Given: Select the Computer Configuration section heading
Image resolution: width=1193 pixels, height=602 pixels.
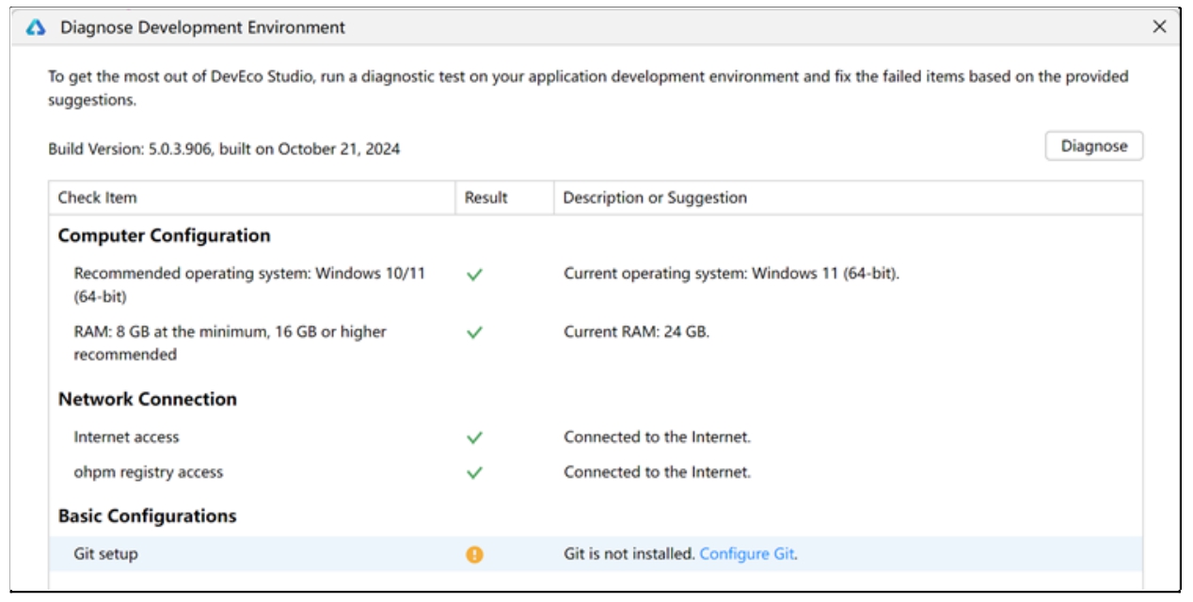Looking at the screenshot, I should (x=164, y=235).
